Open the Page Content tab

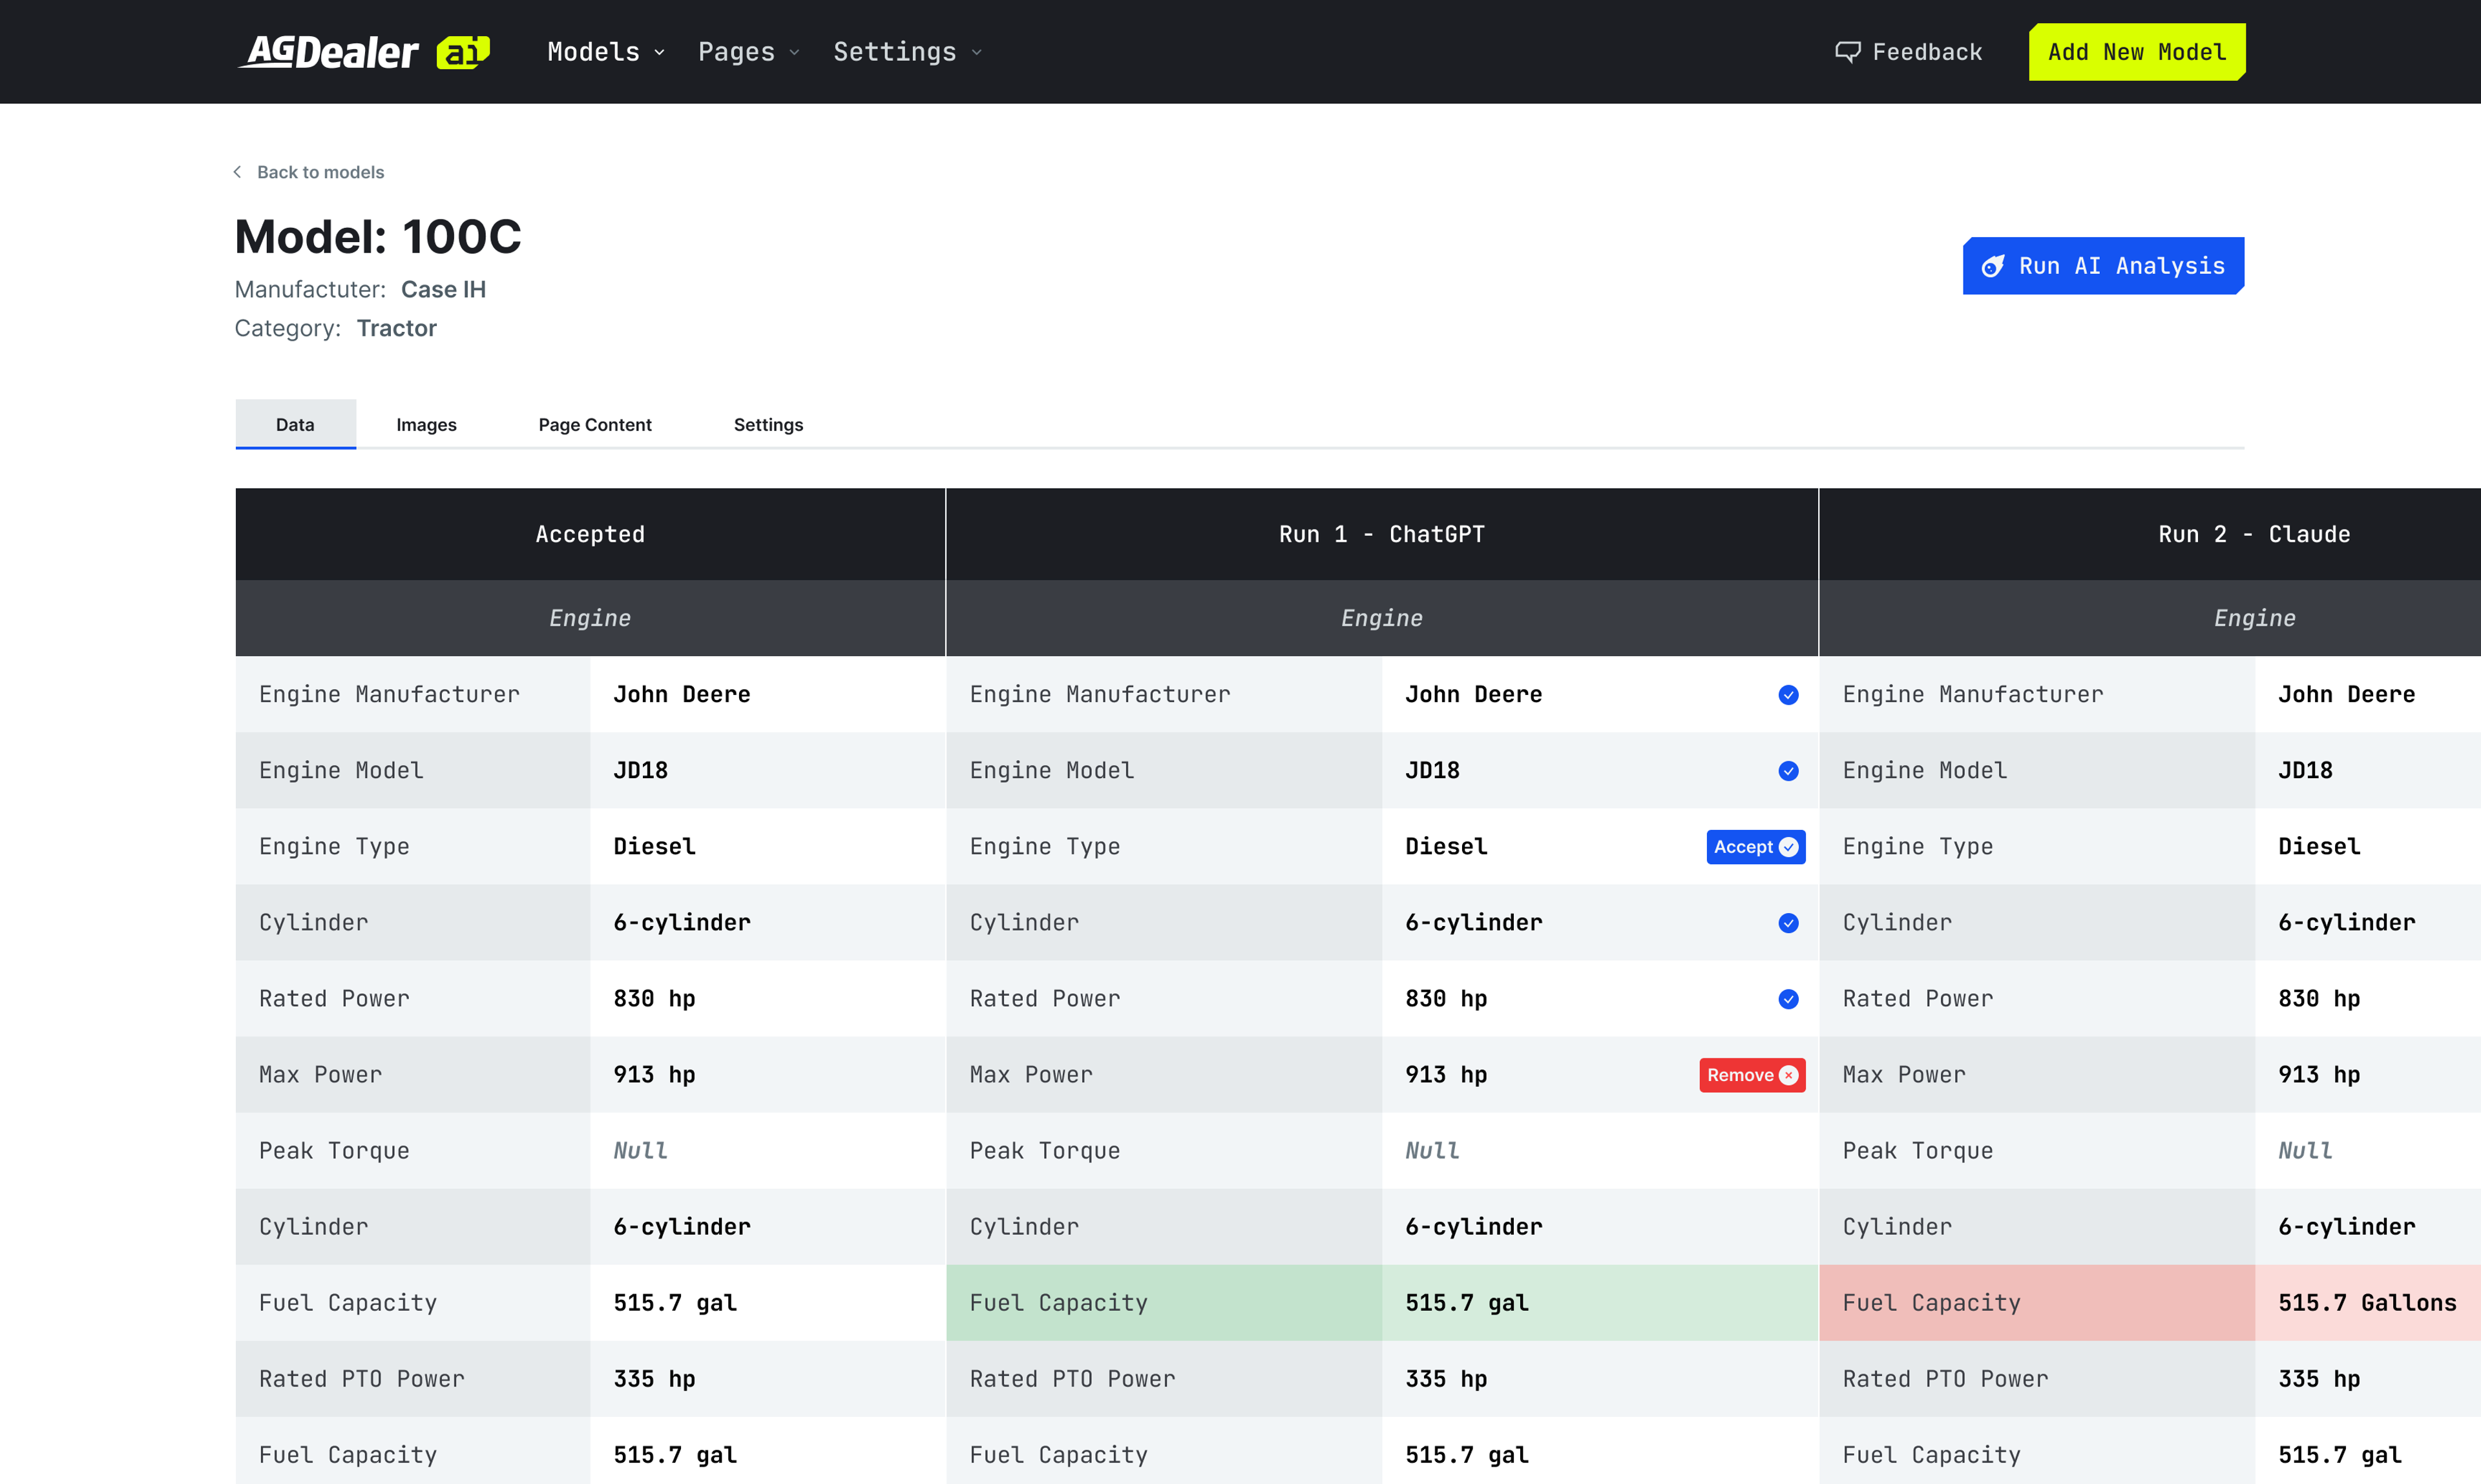594,425
